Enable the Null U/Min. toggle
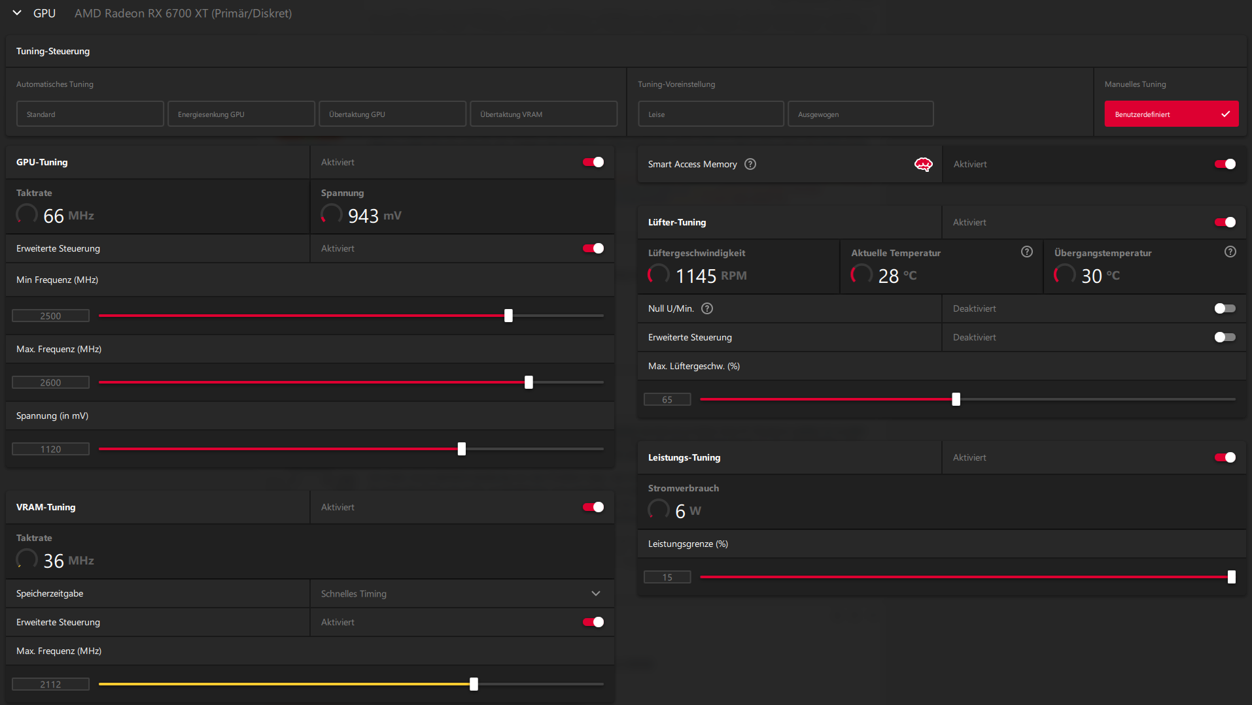The height and width of the screenshot is (705, 1252). [1225, 308]
